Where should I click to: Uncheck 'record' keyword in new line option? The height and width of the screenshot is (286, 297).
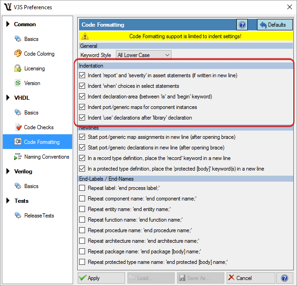click(x=82, y=158)
